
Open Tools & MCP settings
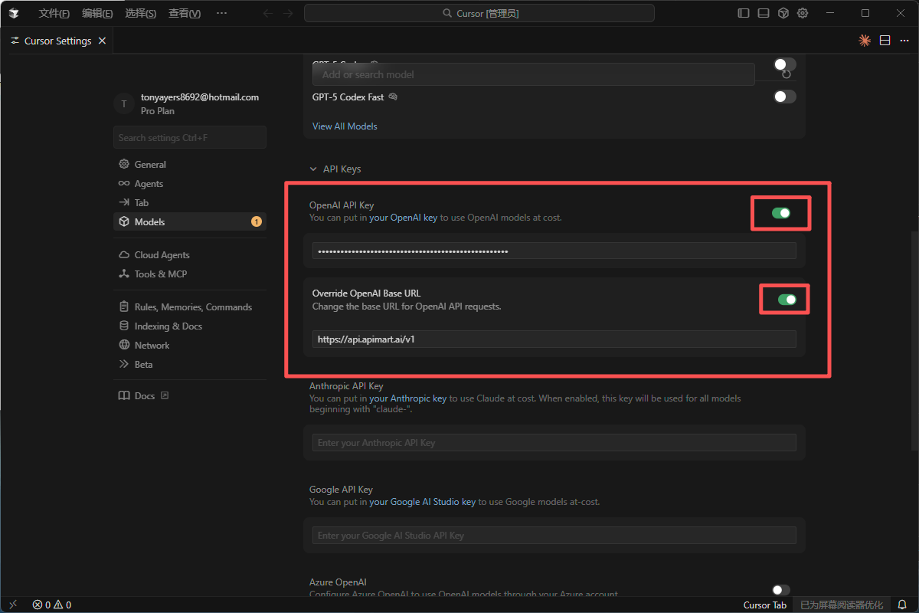coord(190,274)
